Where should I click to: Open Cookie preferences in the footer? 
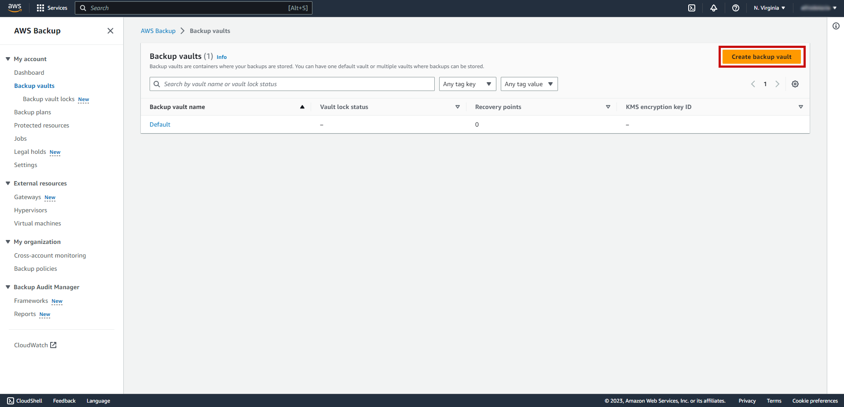click(x=815, y=401)
